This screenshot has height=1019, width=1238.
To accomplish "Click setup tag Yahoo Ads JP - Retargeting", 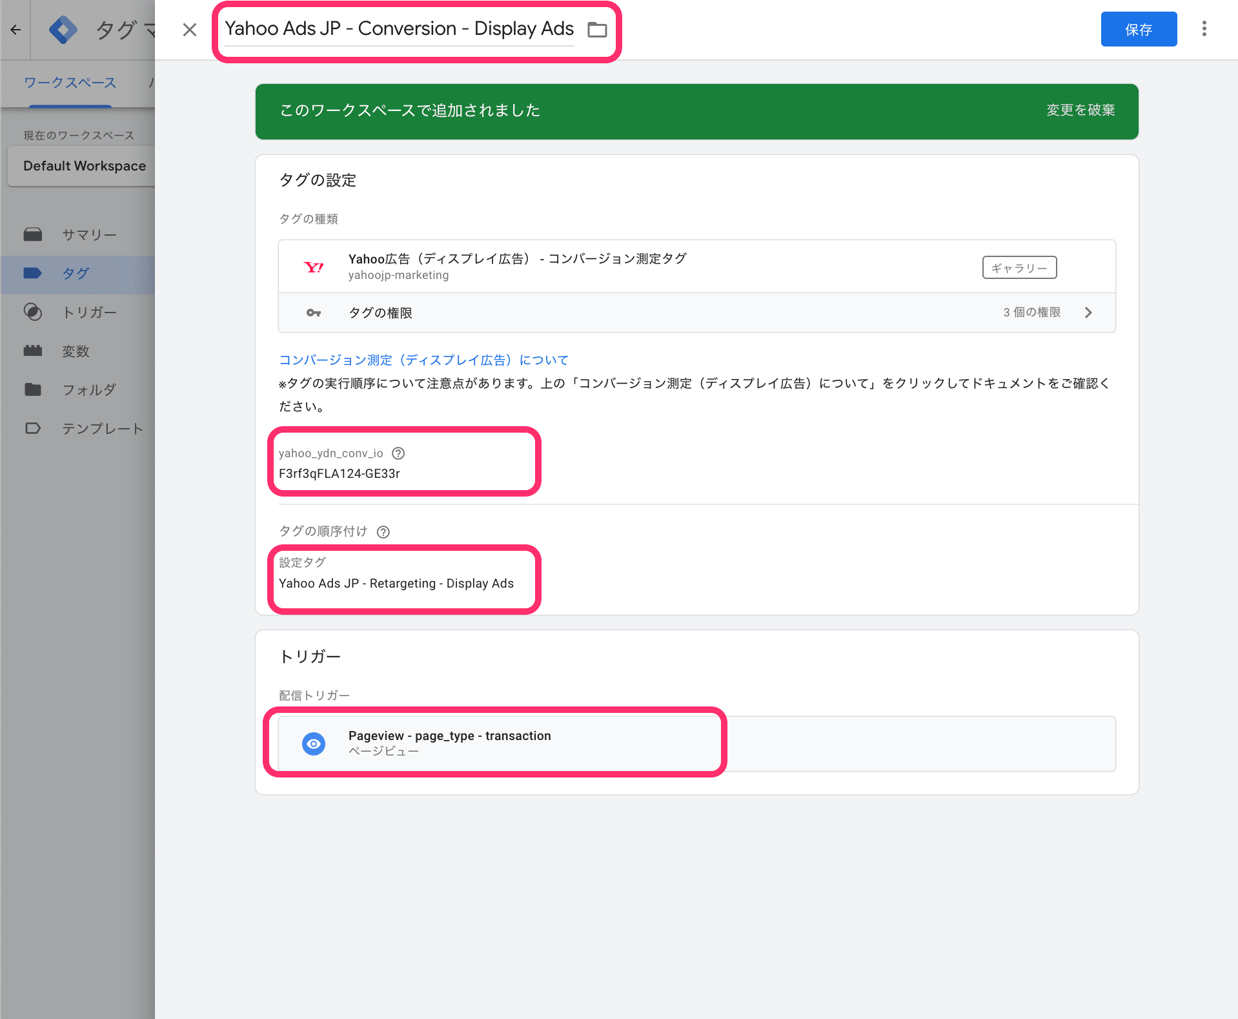I will click(x=396, y=583).
